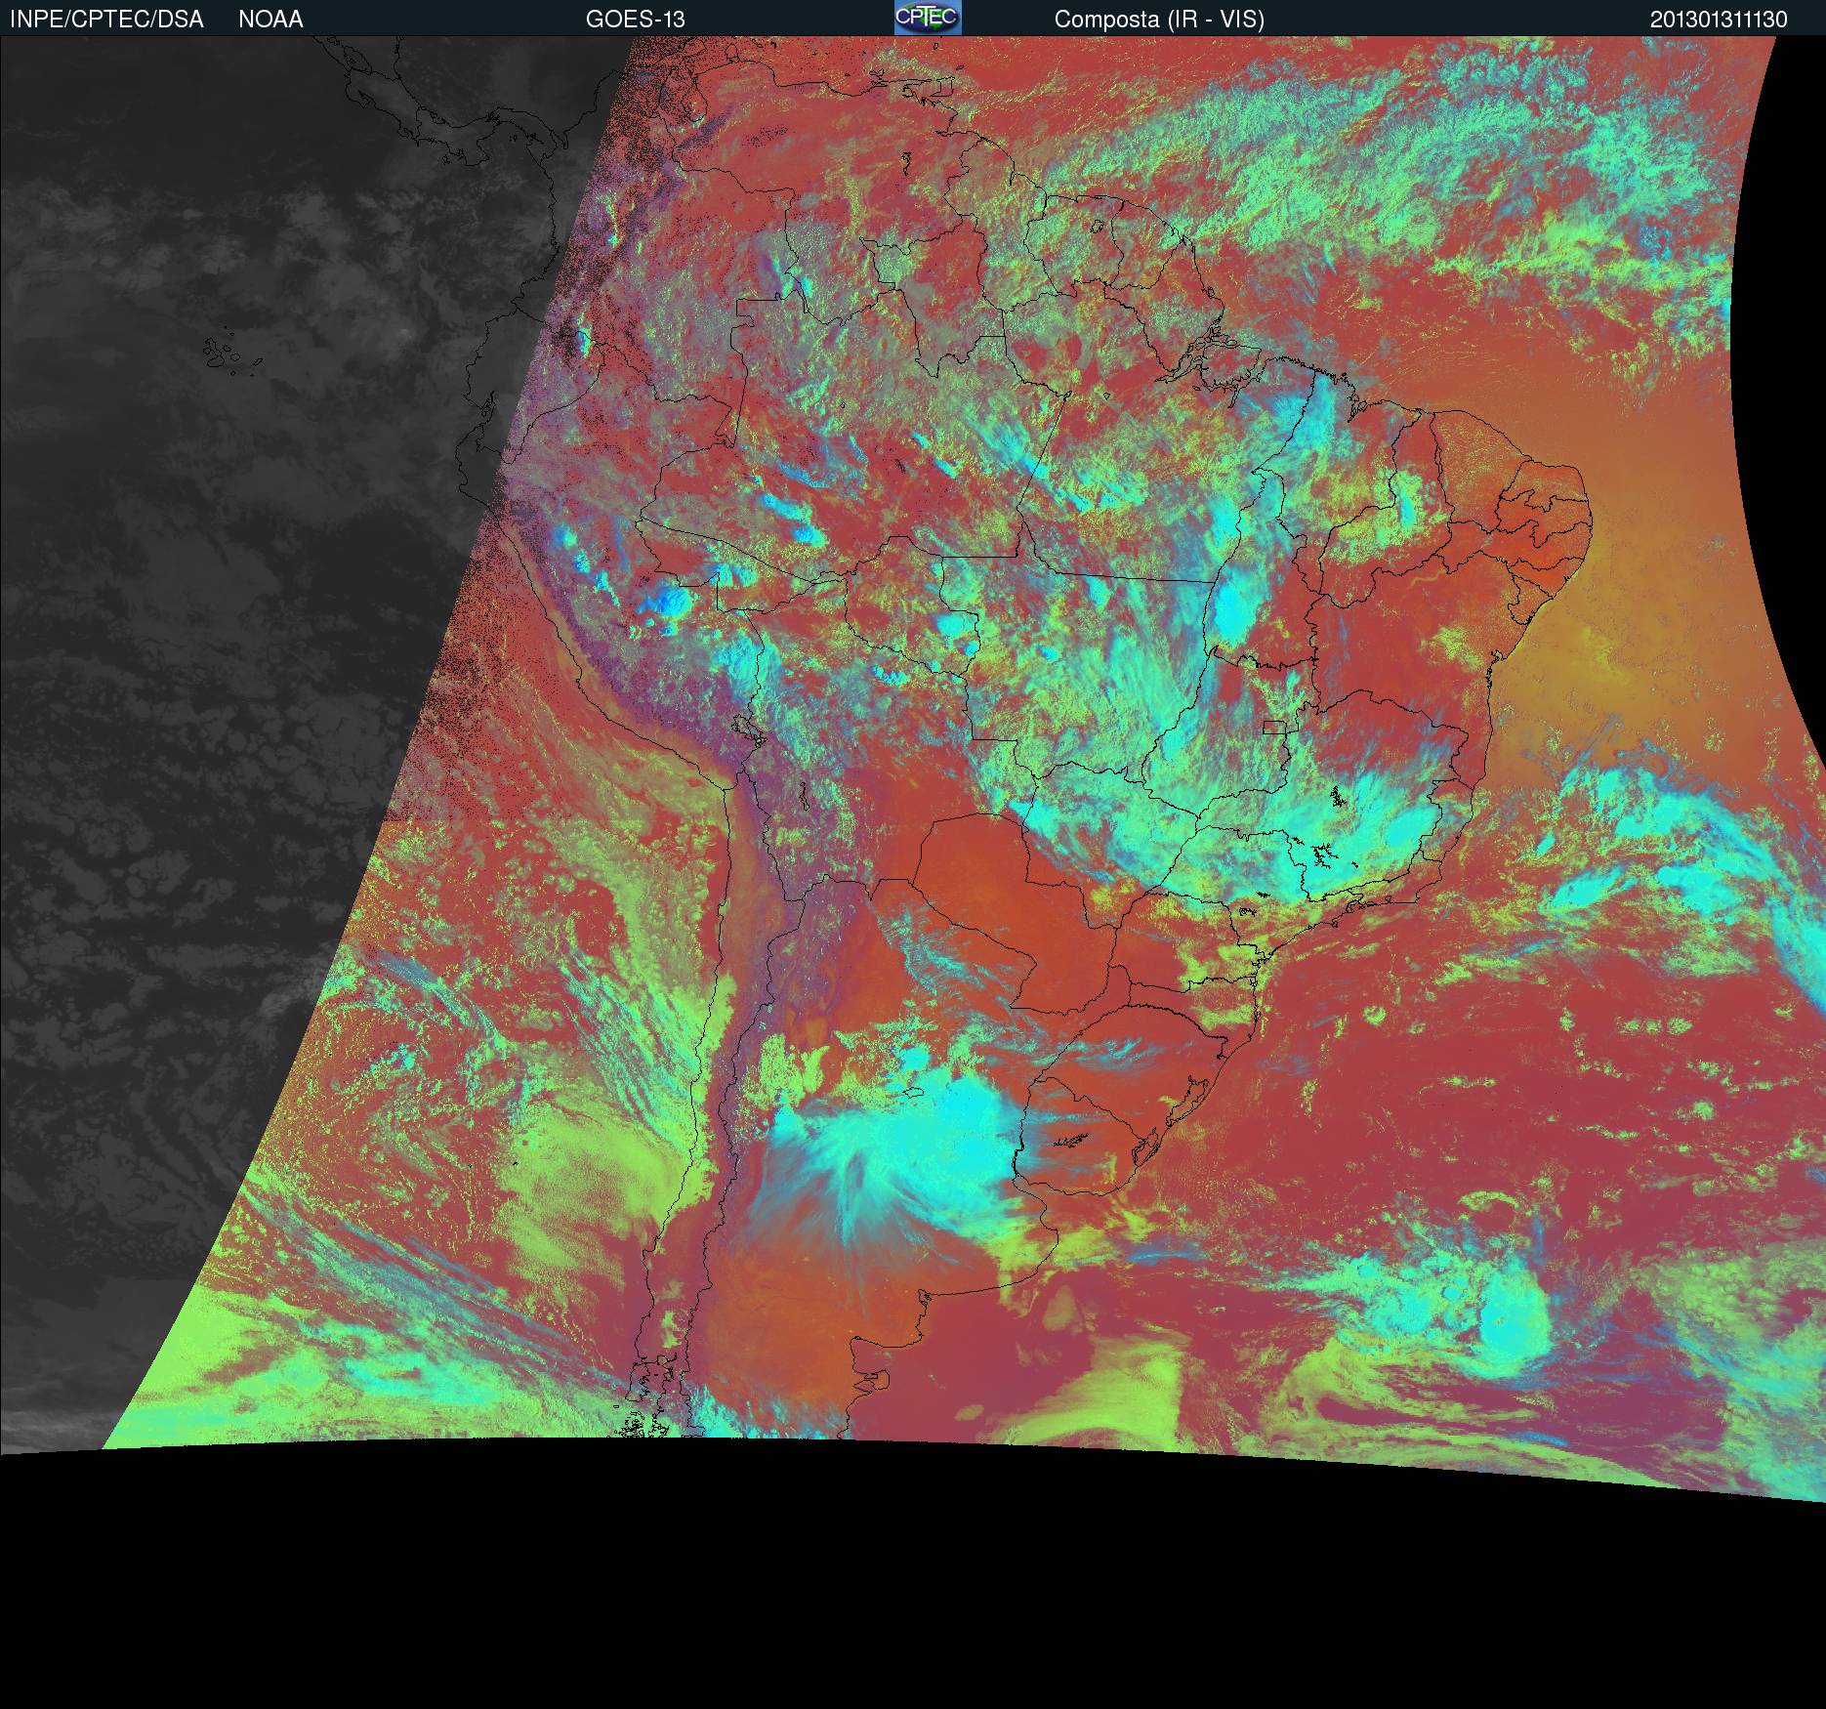This screenshot has height=1709, width=1826.
Task: Click the INPE/CPTEC/DSA header label
Action: click(106, 20)
